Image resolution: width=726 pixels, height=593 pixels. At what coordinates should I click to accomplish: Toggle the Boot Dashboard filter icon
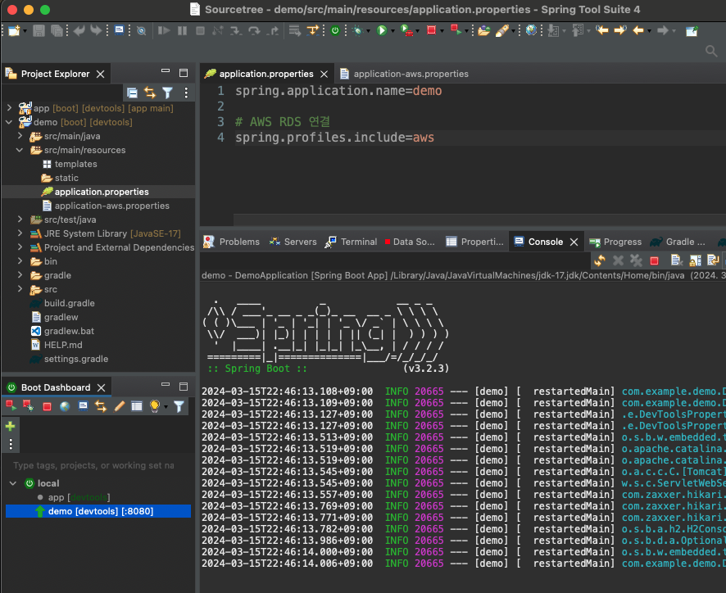coord(179,406)
